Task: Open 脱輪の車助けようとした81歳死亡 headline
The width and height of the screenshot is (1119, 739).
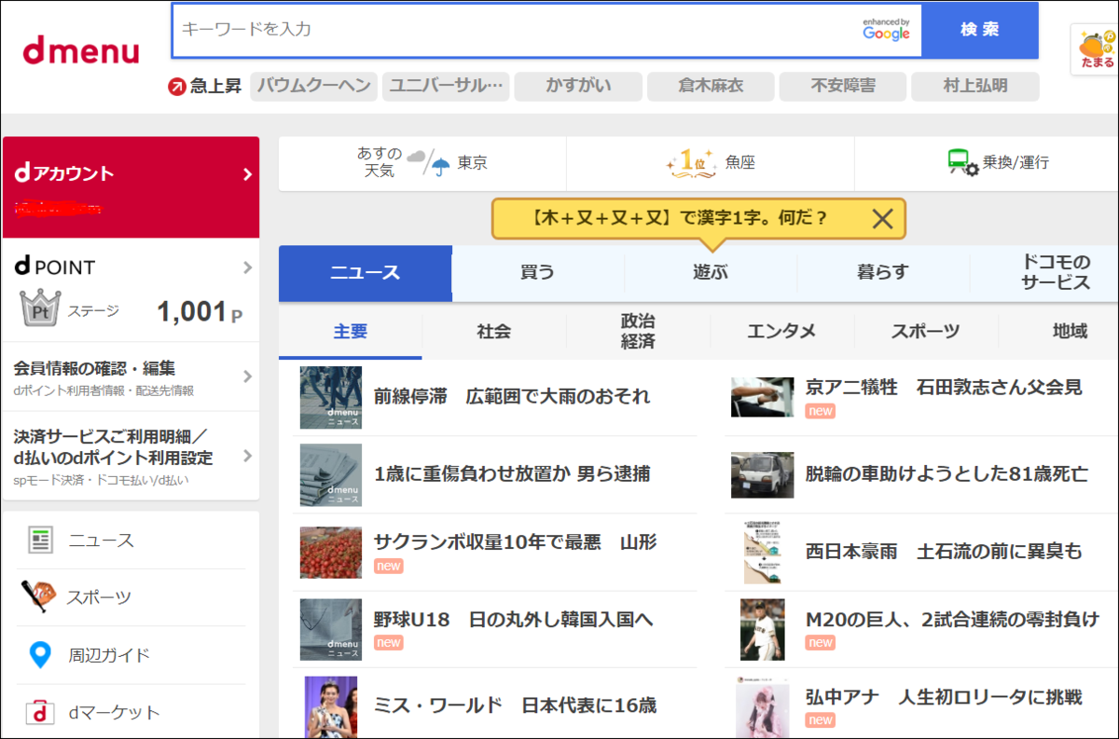Action: [946, 474]
